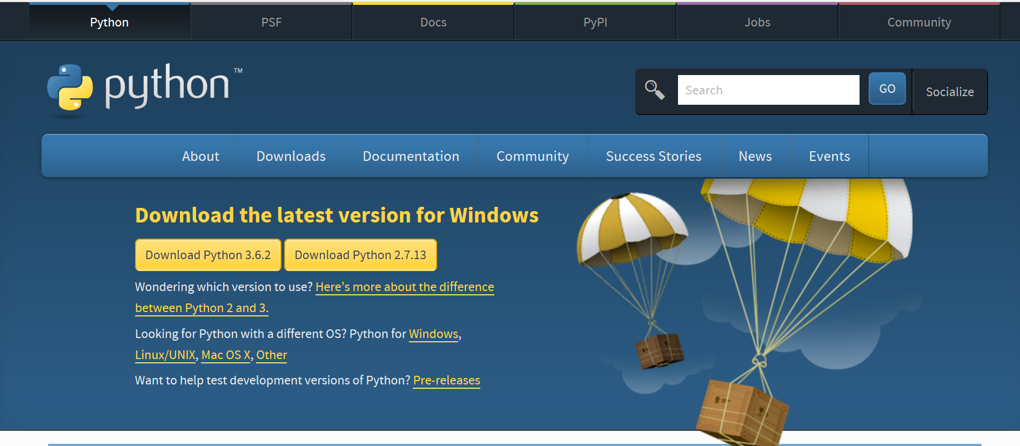Follow the Pre-releases link
Screen dimensions: 1020x446
pyautogui.click(x=447, y=380)
